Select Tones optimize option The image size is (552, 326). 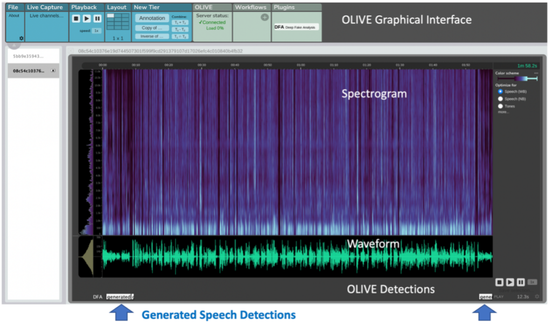[500, 106]
